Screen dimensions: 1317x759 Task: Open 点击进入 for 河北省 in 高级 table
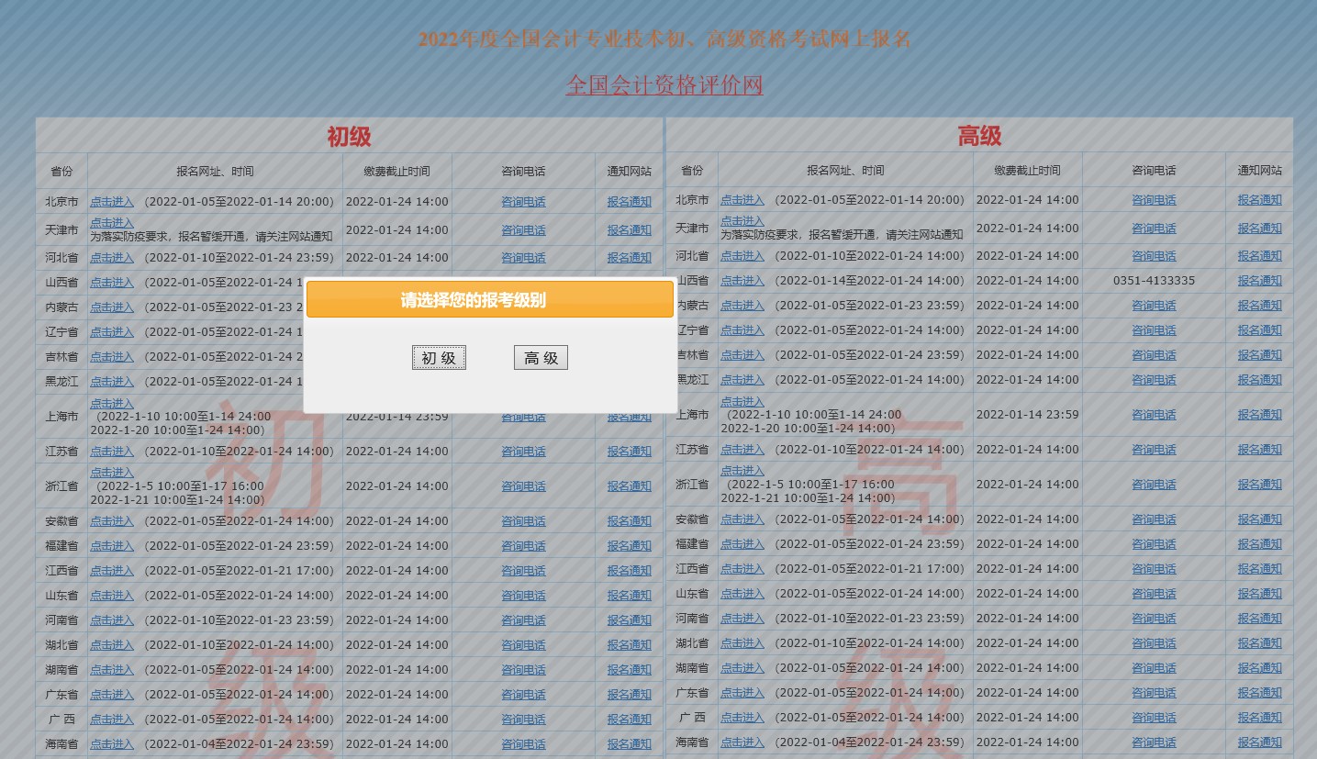[742, 256]
